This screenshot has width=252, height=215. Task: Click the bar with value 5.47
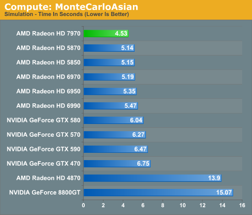point(111,106)
